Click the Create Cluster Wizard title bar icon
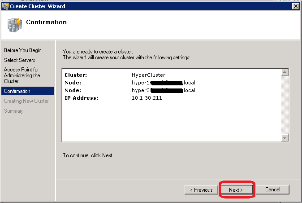 click(4, 6)
